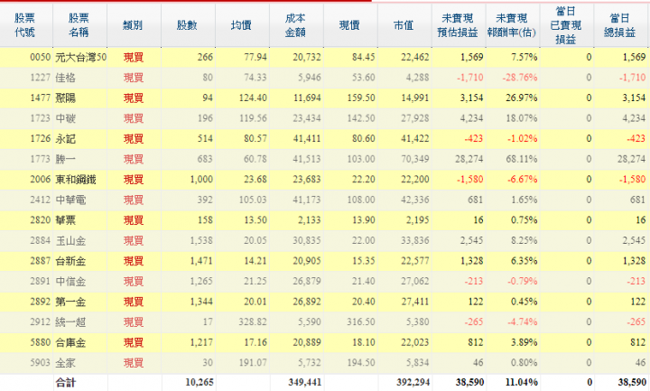The image size is (650, 391).
Task: Click total shares value 10,265
Action: point(200,382)
